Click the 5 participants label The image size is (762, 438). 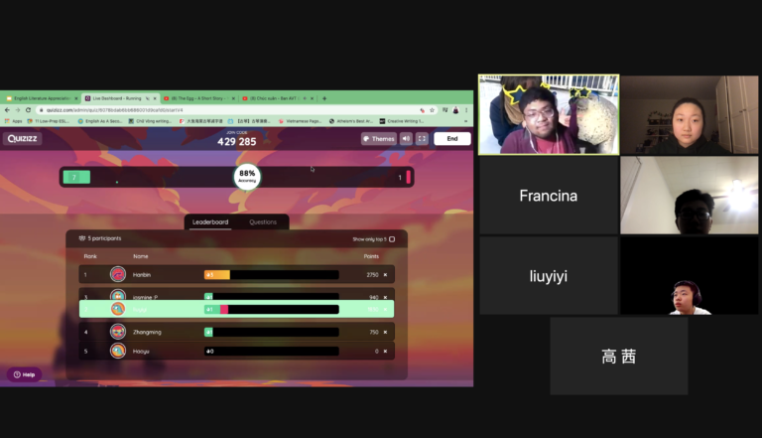[x=100, y=238]
